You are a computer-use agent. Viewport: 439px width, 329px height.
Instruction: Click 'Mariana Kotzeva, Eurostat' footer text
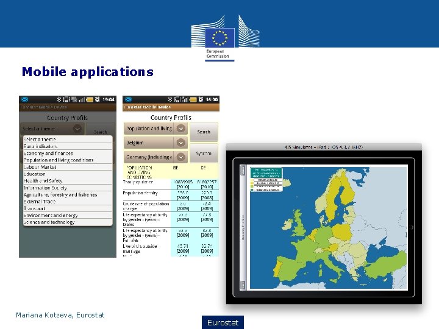click(x=60, y=315)
